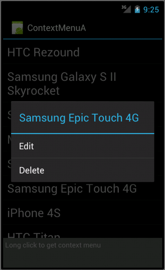This screenshot has height=270, width=165.
Task: Click the blue divider under dialog title
Action: pos(83,133)
